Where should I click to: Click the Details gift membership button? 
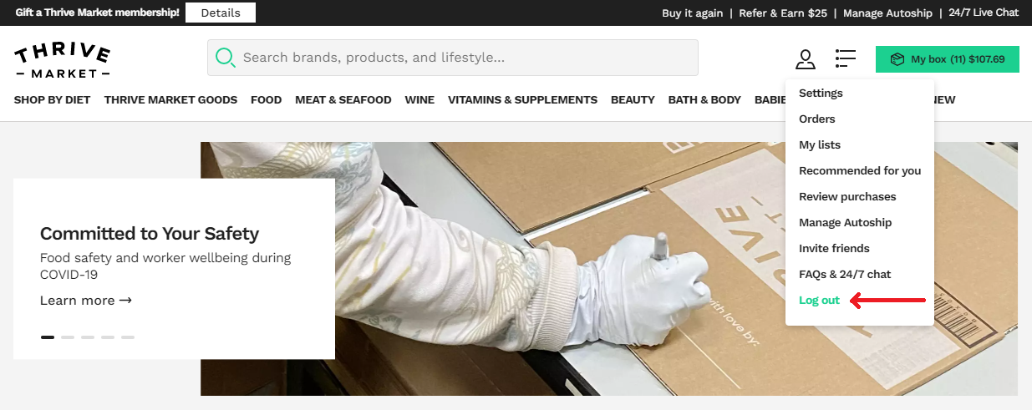click(221, 13)
